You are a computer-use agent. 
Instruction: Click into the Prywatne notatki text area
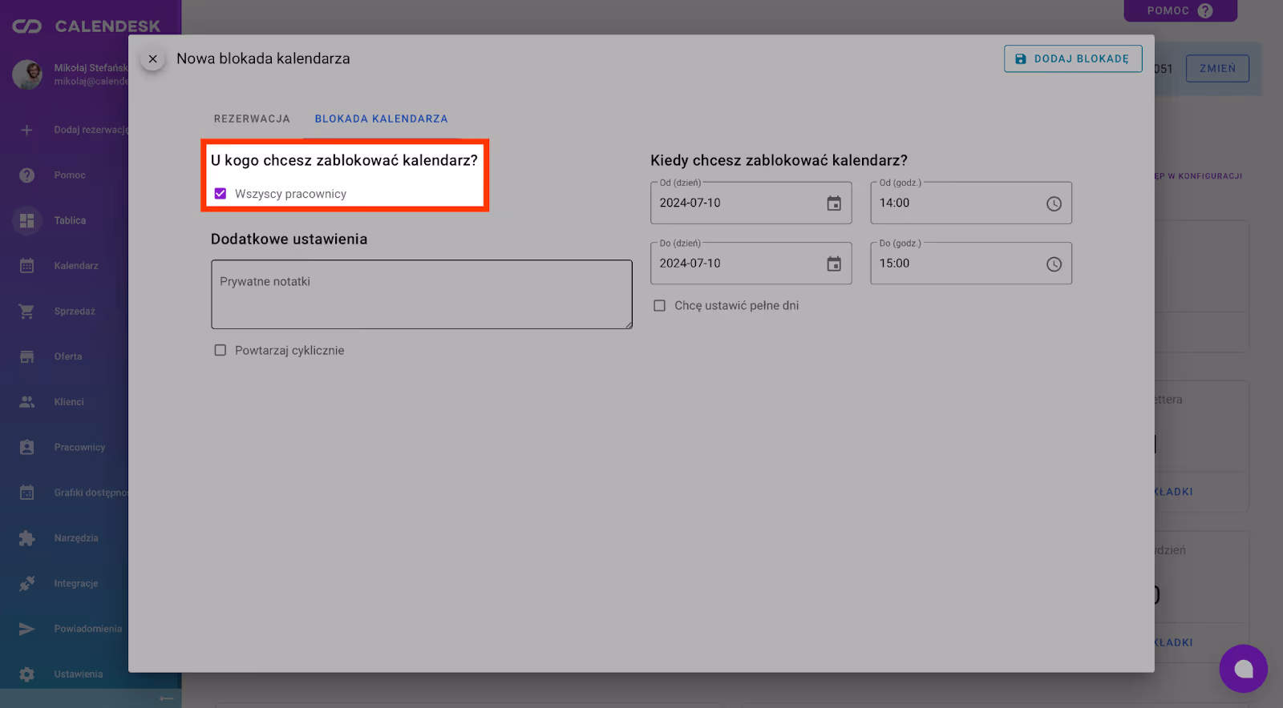(x=421, y=295)
